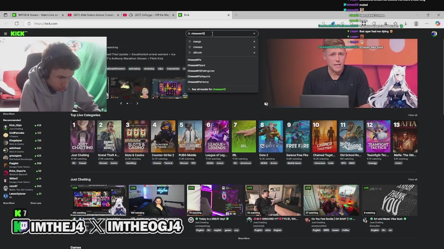
Task: Open a new browser tab
Action: [236, 15]
